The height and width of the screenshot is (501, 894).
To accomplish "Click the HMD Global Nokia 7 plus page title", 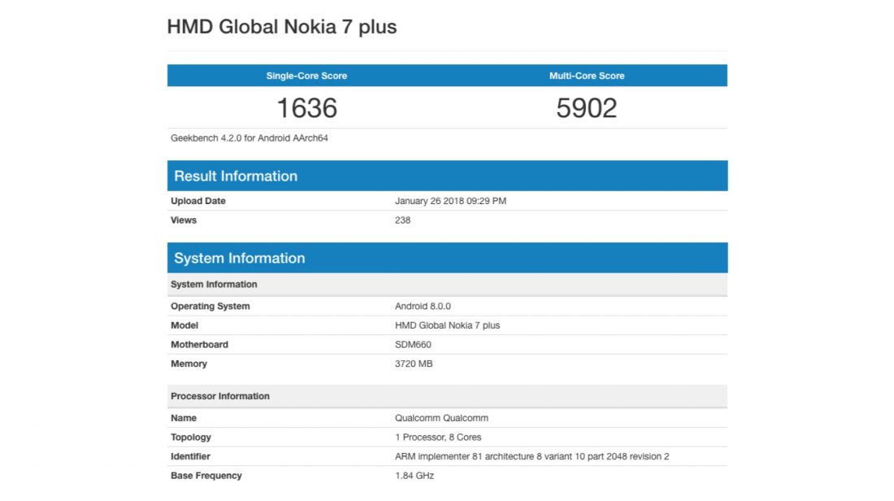I will [x=281, y=27].
